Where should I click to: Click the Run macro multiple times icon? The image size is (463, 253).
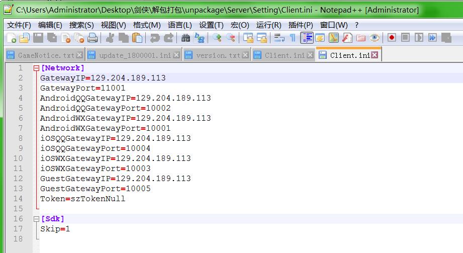pos(432,38)
